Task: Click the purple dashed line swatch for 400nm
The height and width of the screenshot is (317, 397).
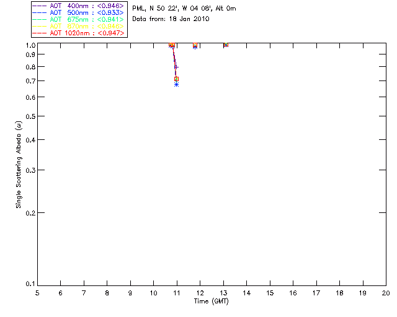Action: pyautogui.click(x=40, y=6)
